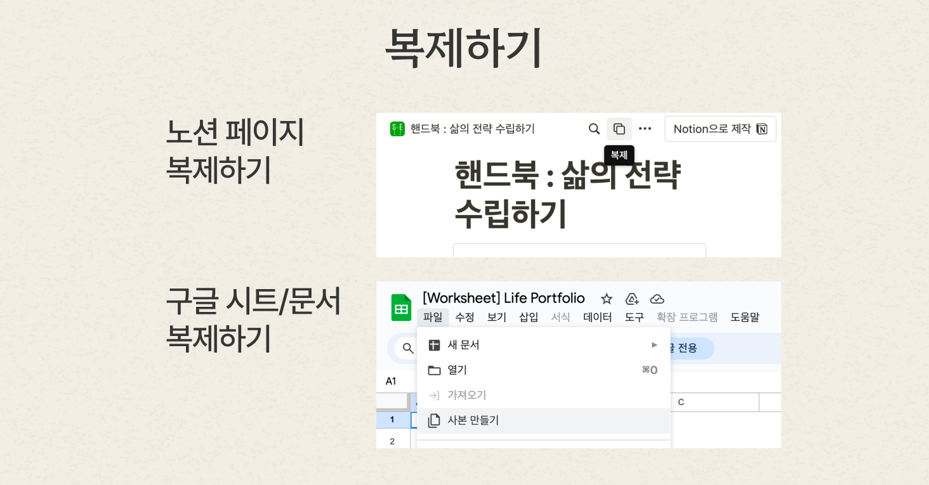Click the folder icon beside '열기'
This screenshot has width=929, height=485.
(x=434, y=370)
